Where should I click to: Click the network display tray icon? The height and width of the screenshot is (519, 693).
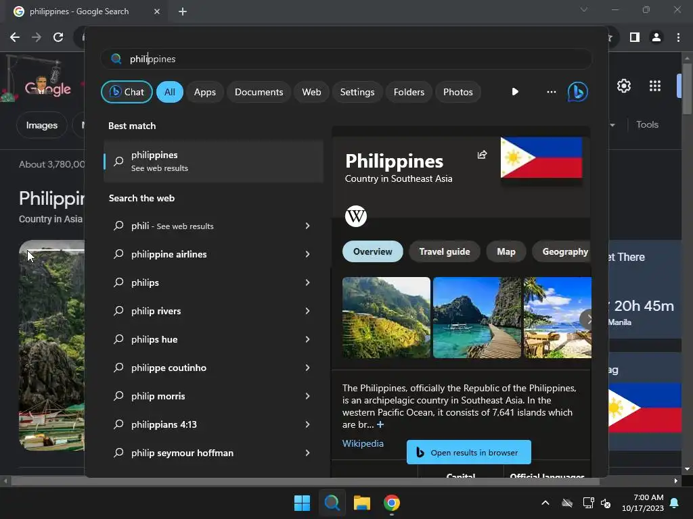588,503
